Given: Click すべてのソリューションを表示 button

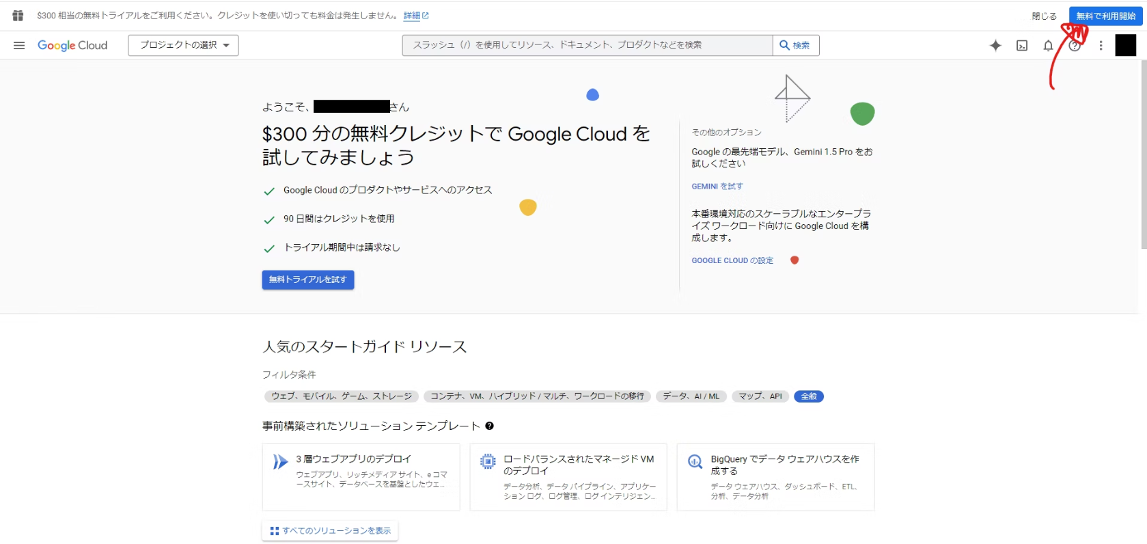Looking at the screenshot, I should [x=330, y=530].
